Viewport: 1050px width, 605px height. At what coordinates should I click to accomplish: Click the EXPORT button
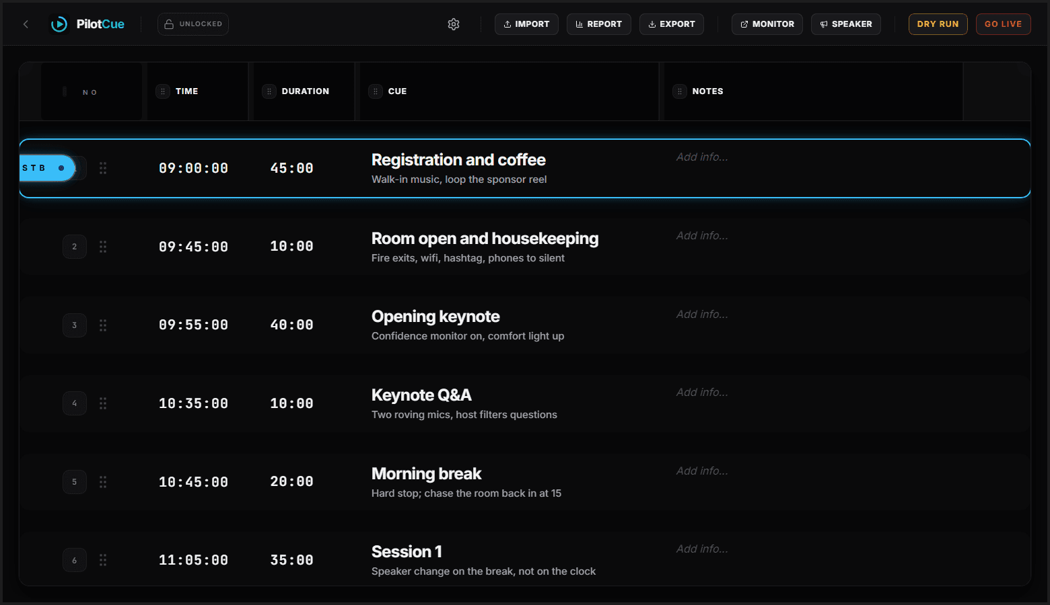(x=671, y=24)
